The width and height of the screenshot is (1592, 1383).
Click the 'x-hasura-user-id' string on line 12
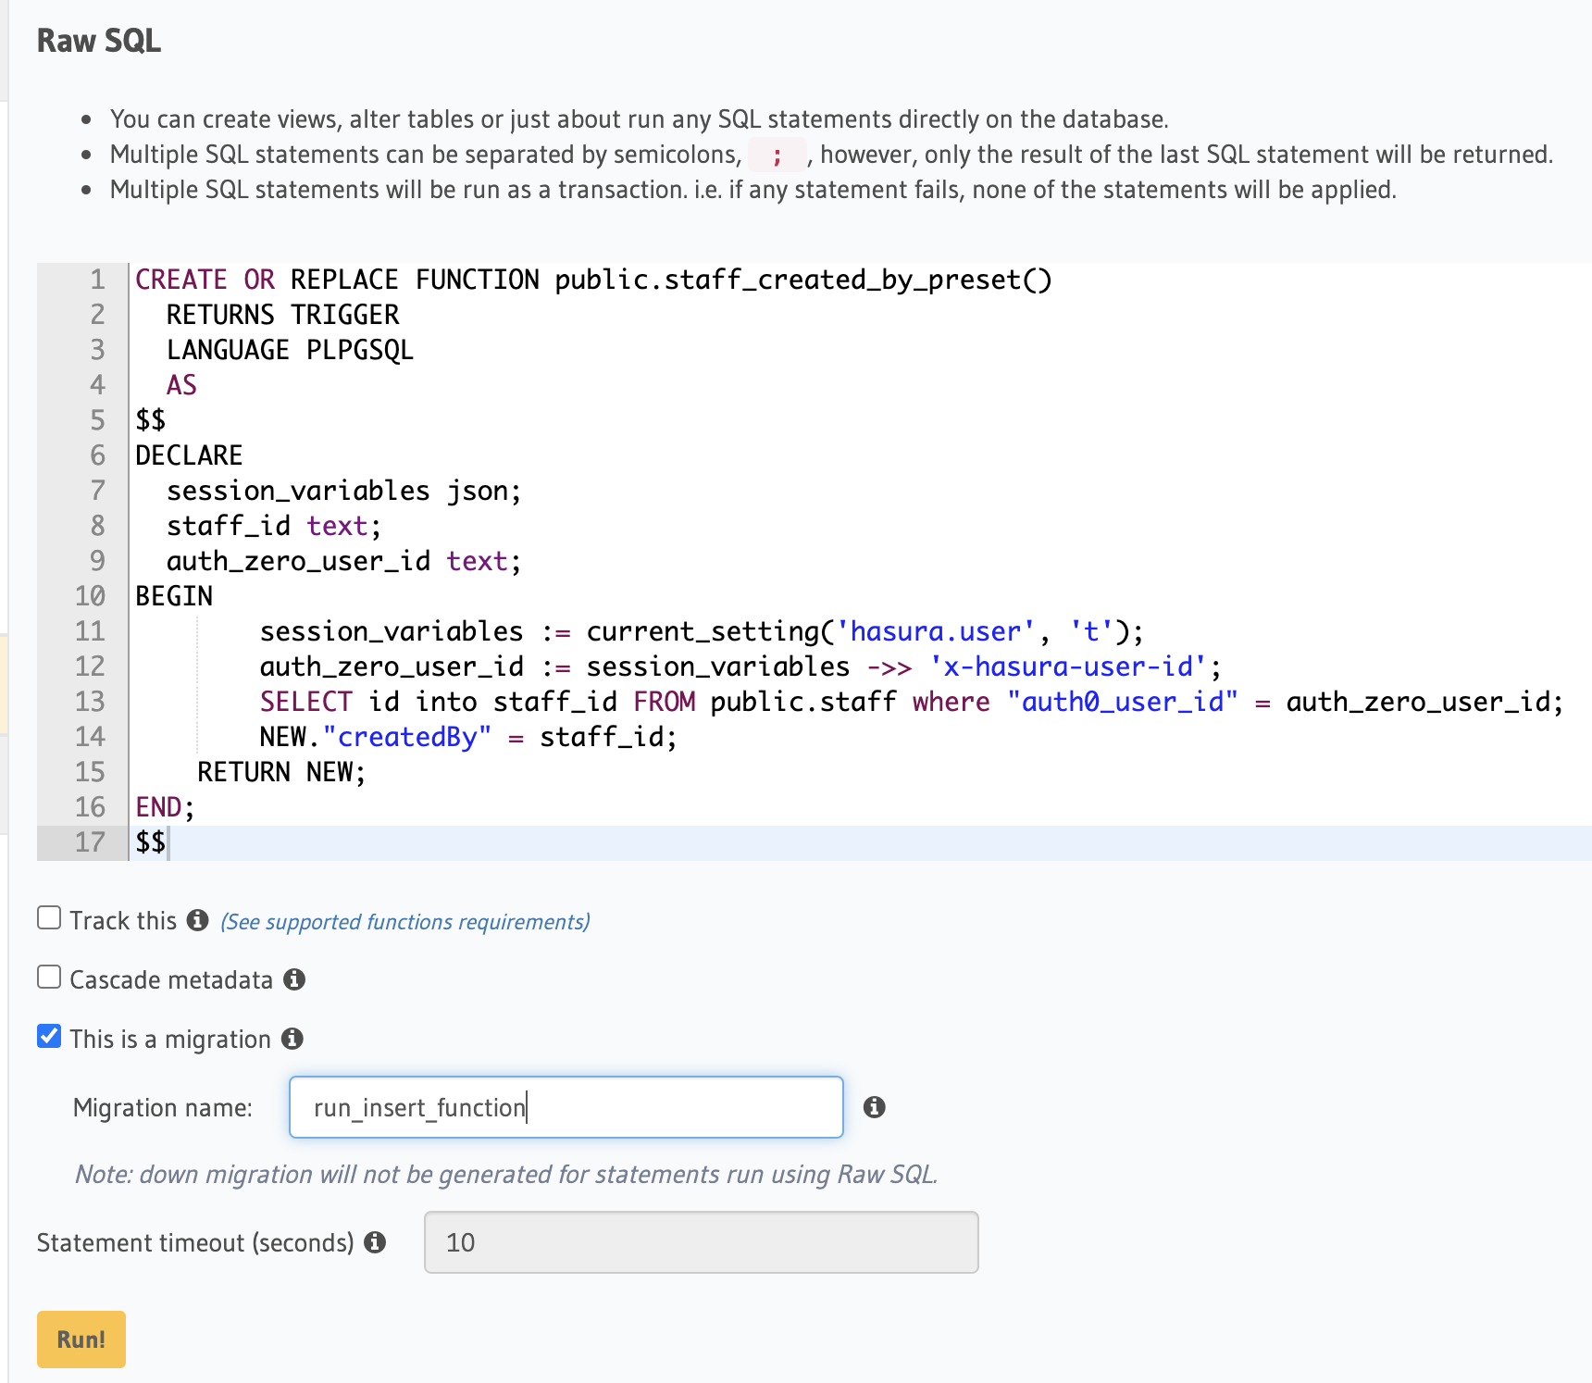(1068, 667)
